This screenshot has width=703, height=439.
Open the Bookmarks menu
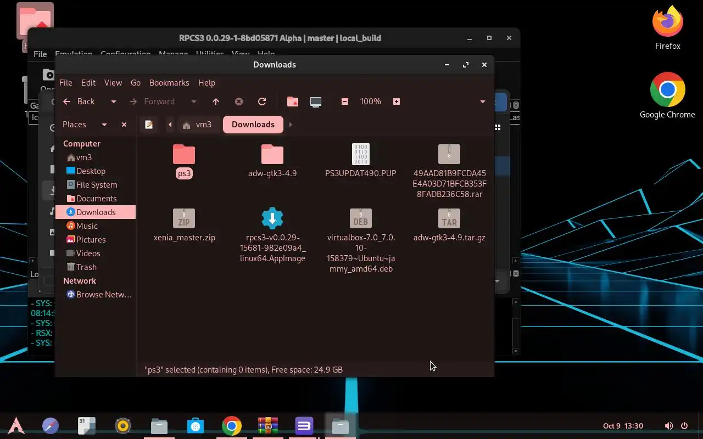click(169, 83)
